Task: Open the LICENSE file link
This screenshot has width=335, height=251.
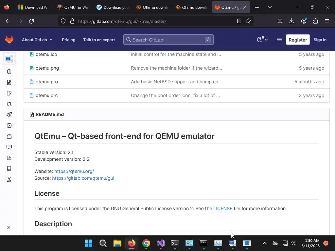Action: click(223, 209)
